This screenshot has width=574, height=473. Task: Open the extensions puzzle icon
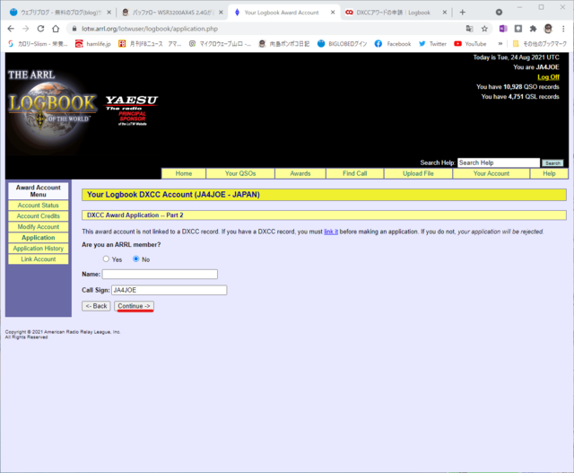click(x=533, y=29)
